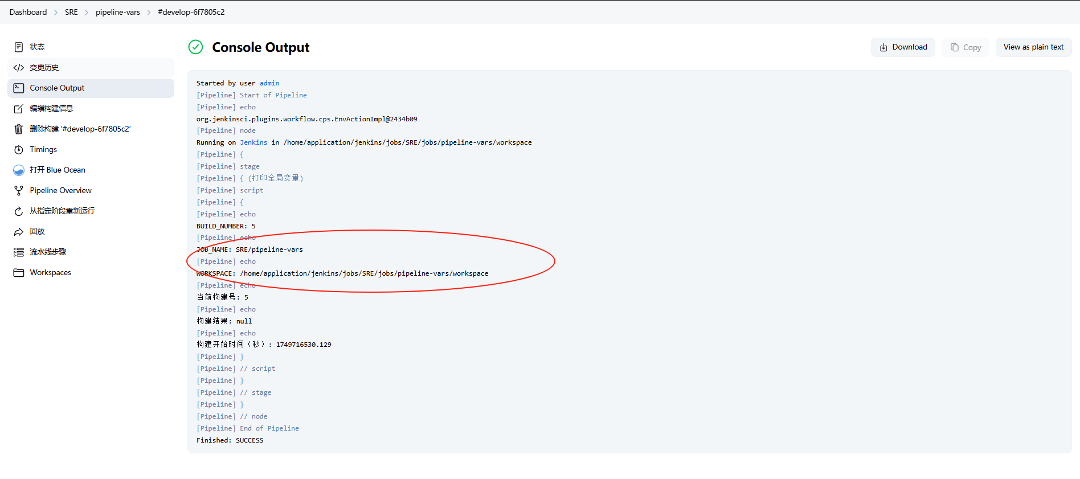Go to Dashboard in breadcrumb
Viewport: 1080px width, 479px height.
click(x=28, y=12)
